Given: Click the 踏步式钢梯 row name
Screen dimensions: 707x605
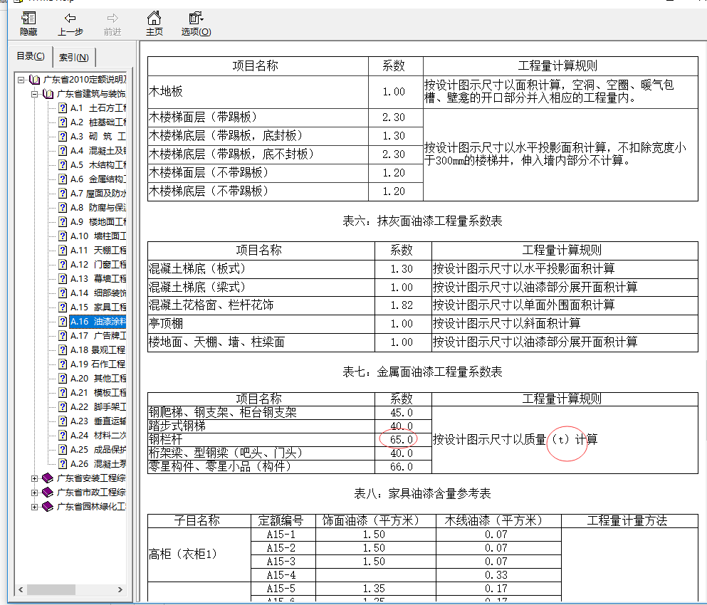Looking at the screenshot, I should [x=177, y=426].
